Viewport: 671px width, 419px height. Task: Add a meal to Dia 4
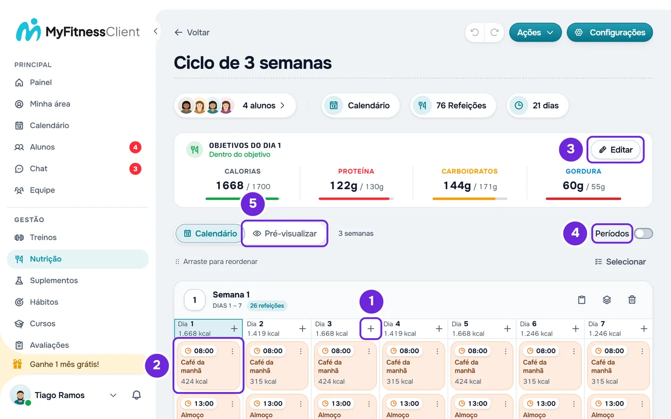tap(439, 329)
